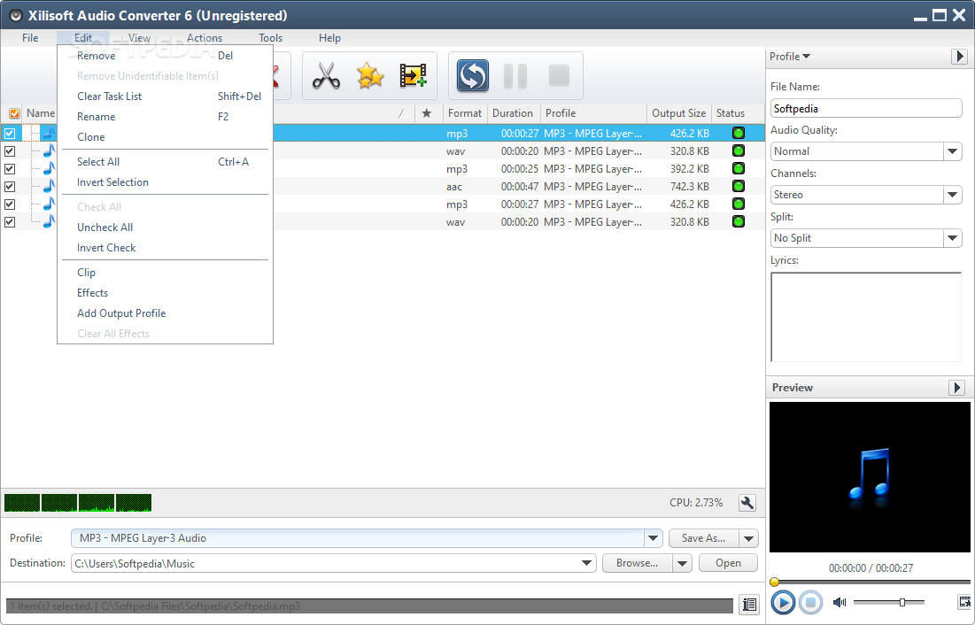Open the wrench settings icon near CPU
This screenshot has width=975, height=625.
(747, 503)
